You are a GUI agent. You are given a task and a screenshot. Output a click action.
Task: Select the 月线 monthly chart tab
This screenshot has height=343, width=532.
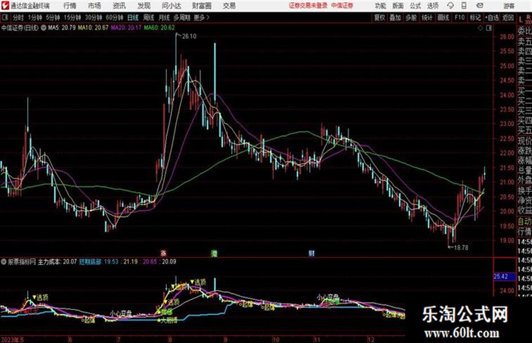coord(164,17)
